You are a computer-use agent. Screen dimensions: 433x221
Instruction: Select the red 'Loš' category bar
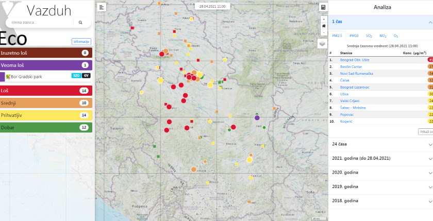tap(46, 90)
